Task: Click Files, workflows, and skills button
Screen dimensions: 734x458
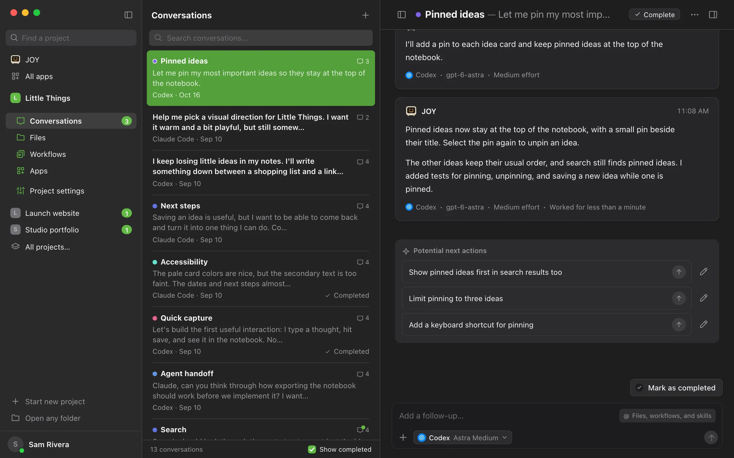Action: point(667,416)
